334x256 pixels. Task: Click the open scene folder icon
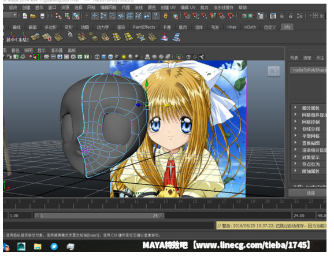coord(33,16)
